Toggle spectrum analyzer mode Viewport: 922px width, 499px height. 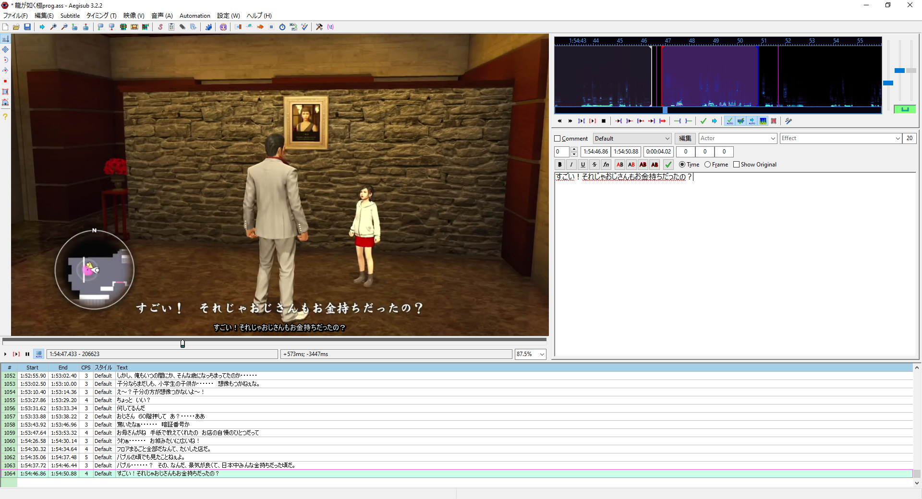click(x=763, y=121)
